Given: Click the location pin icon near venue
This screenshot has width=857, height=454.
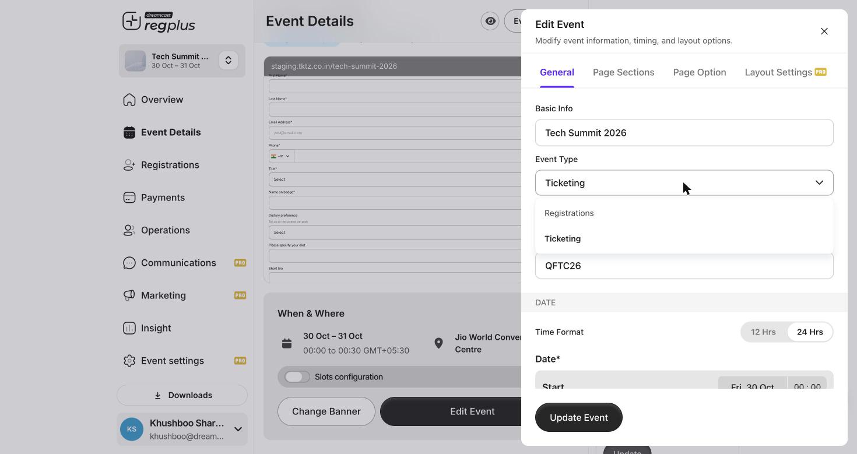Looking at the screenshot, I should coord(438,343).
